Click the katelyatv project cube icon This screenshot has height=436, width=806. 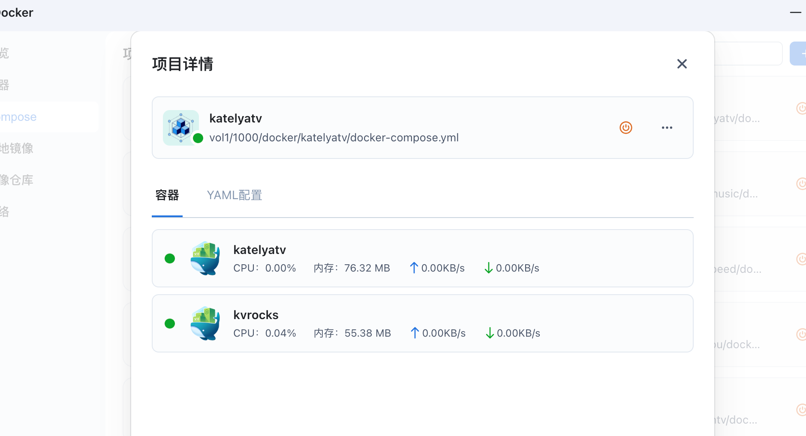(x=181, y=128)
